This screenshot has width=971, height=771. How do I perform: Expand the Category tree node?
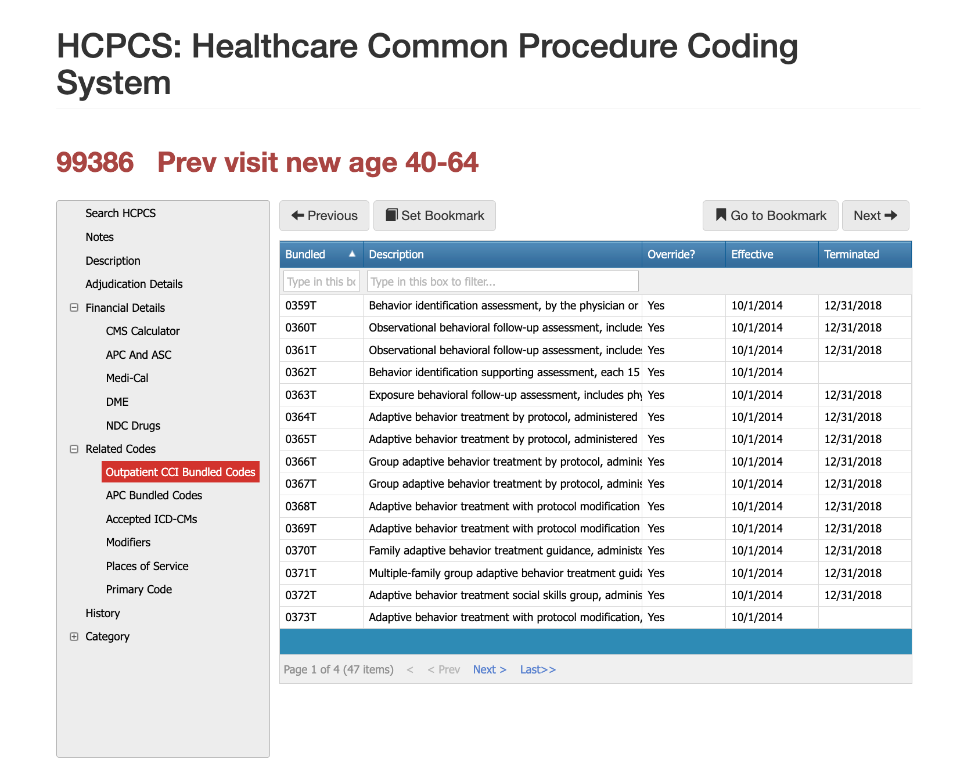(74, 636)
